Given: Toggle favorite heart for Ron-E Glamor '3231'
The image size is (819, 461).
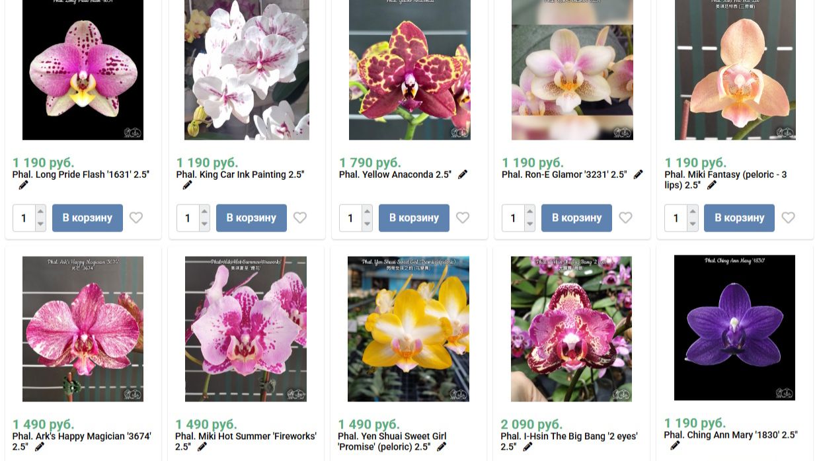Looking at the screenshot, I should point(625,218).
